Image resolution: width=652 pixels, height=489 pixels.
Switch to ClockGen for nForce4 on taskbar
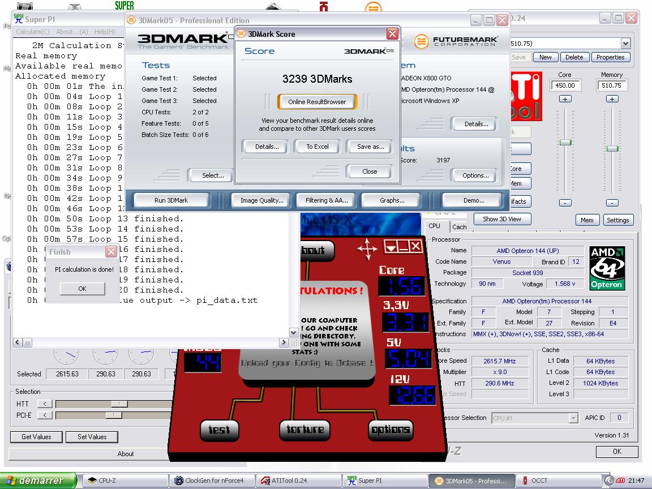212,481
